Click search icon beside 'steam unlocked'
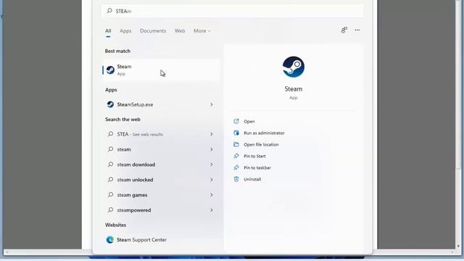The width and height of the screenshot is (464, 261). (x=110, y=179)
